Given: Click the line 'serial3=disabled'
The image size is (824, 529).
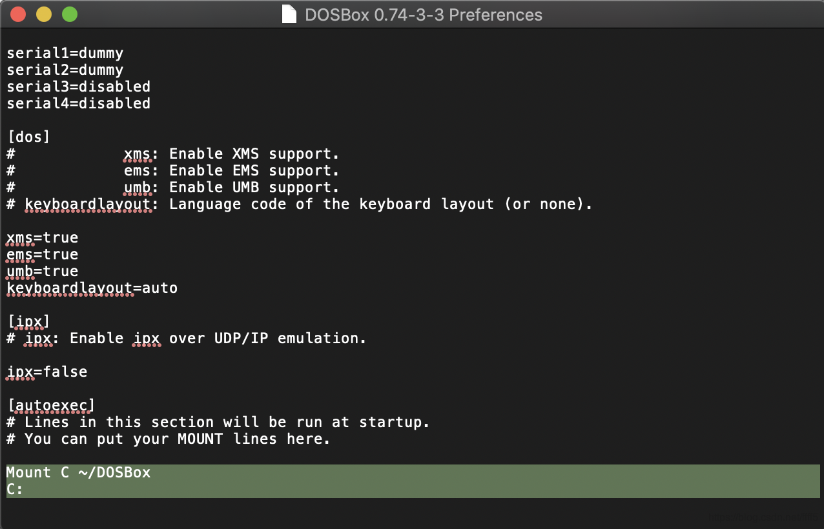Looking at the screenshot, I should tap(78, 86).
